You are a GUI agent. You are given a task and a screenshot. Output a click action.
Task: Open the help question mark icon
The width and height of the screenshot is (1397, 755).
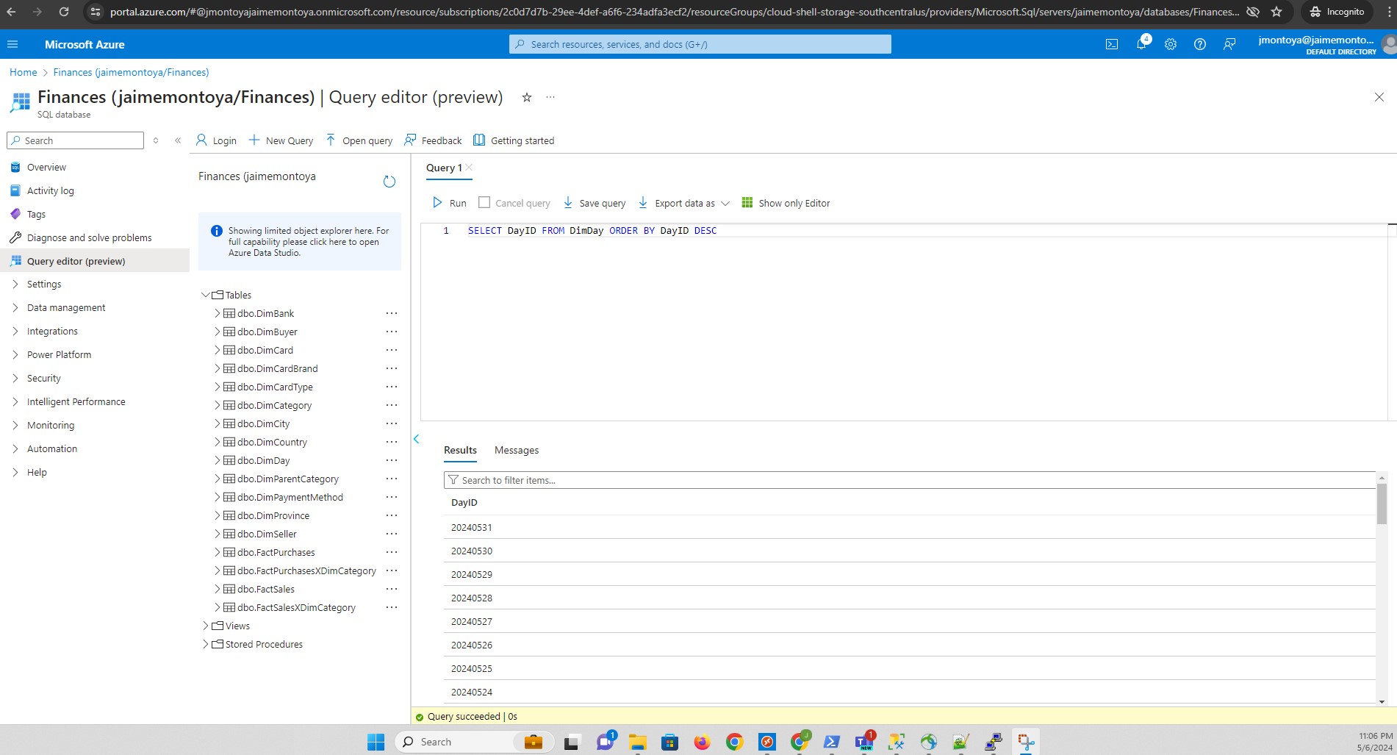1200,44
